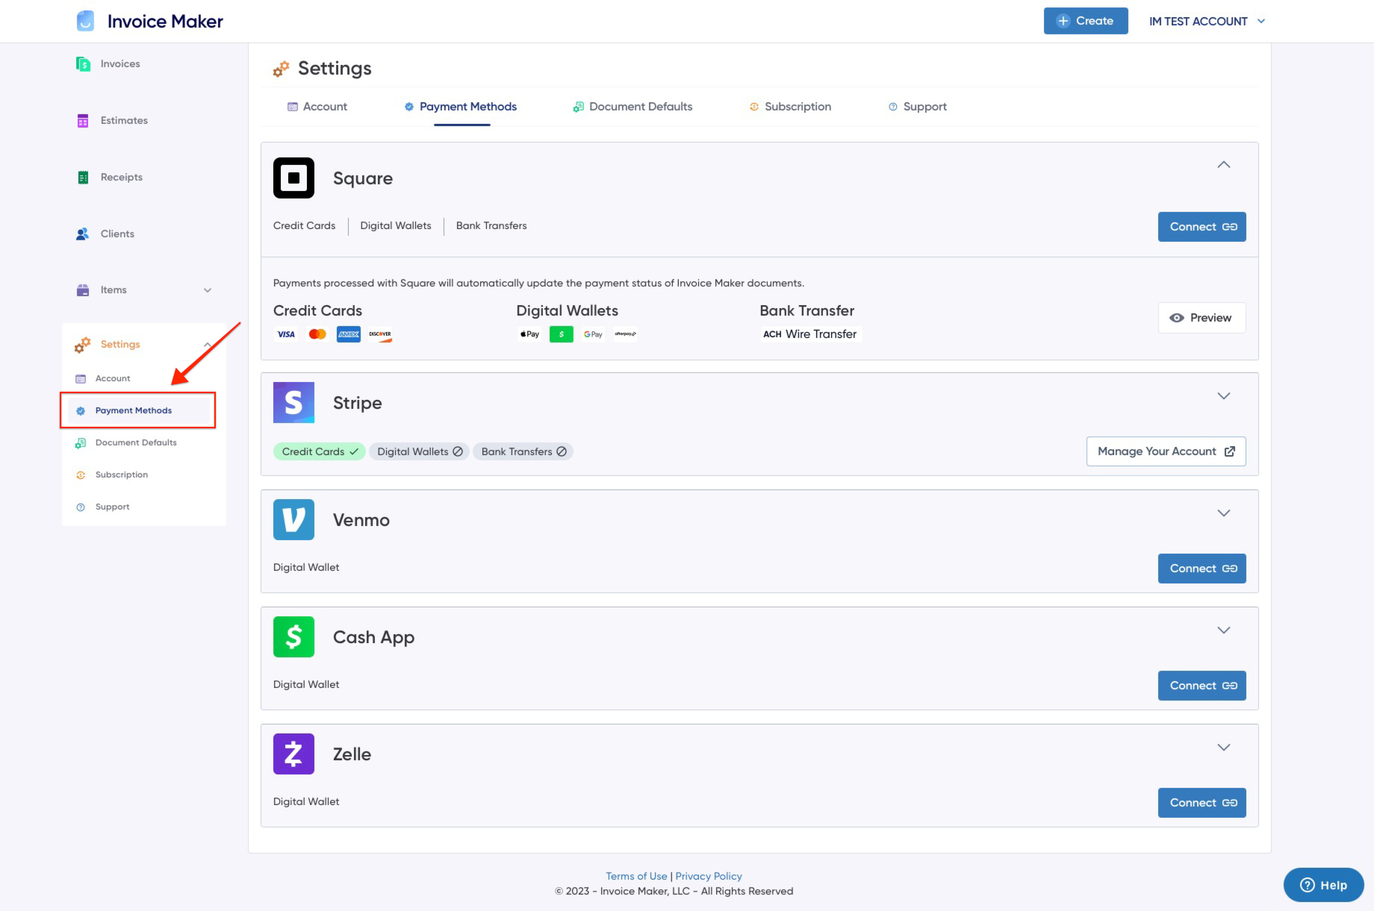Click the Square logo icon
1374x911 pixels.
click(x=293, y=178)
